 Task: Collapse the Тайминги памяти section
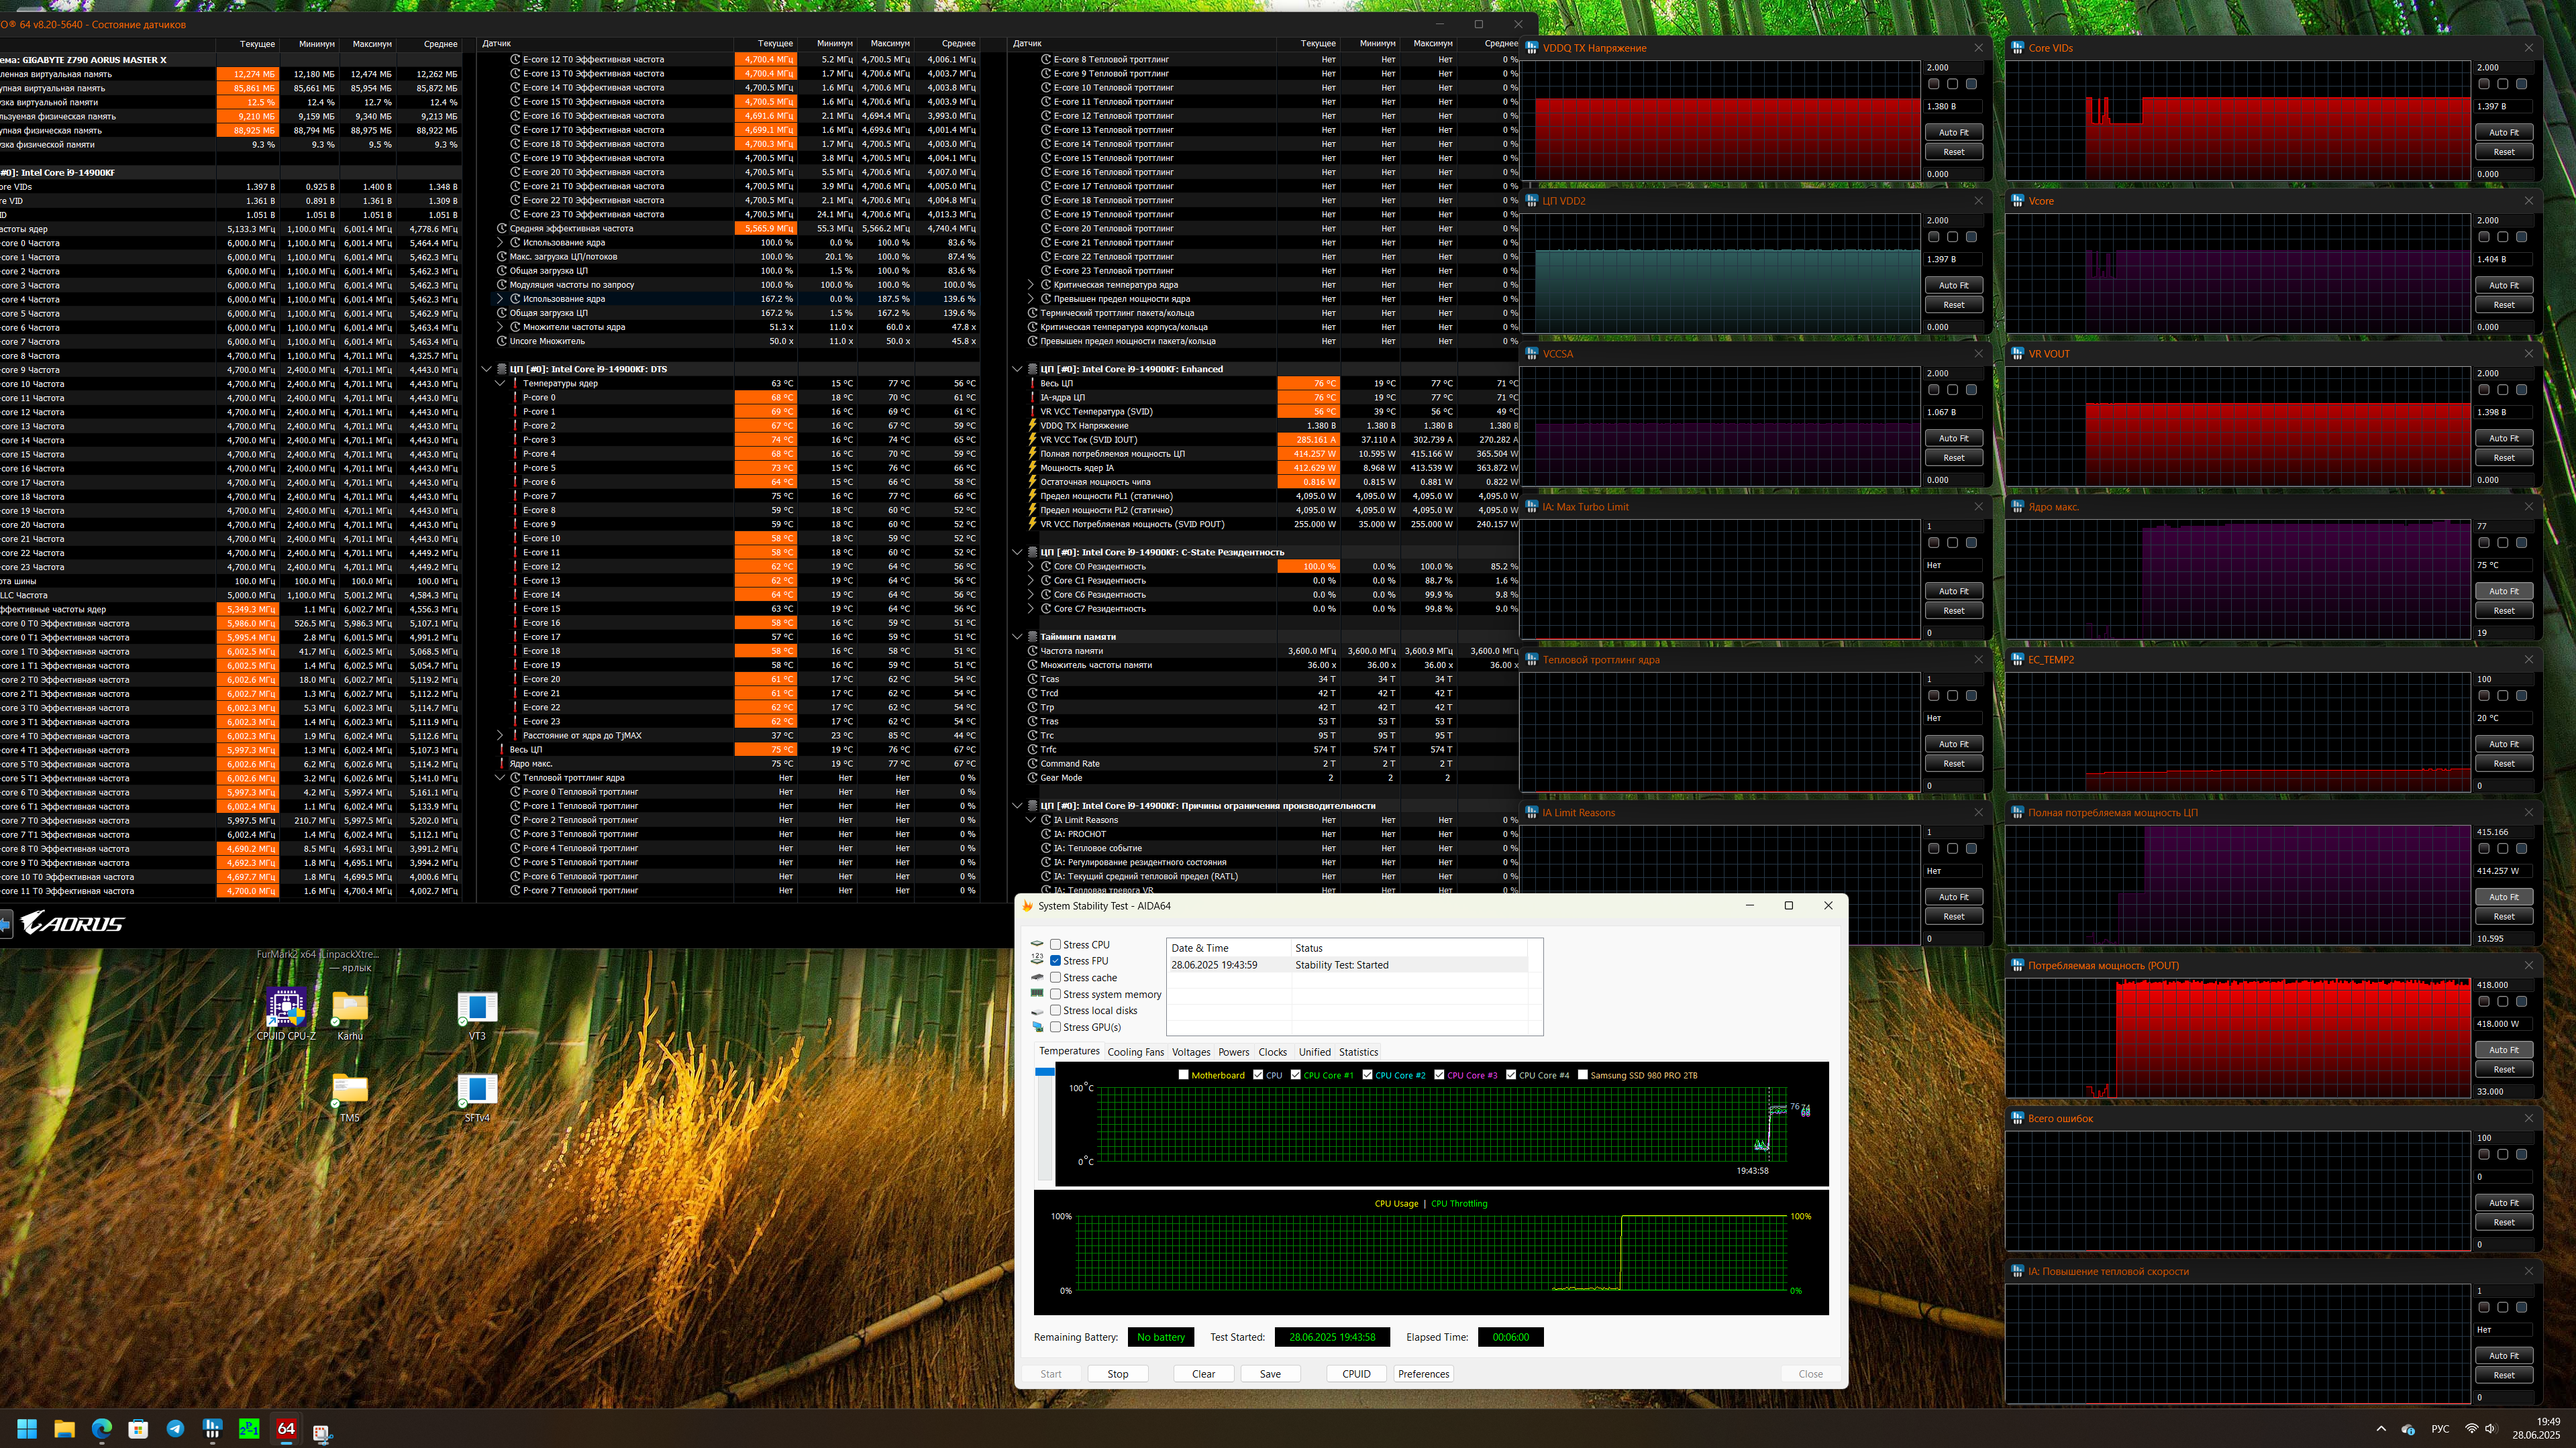click(1017, 636)
